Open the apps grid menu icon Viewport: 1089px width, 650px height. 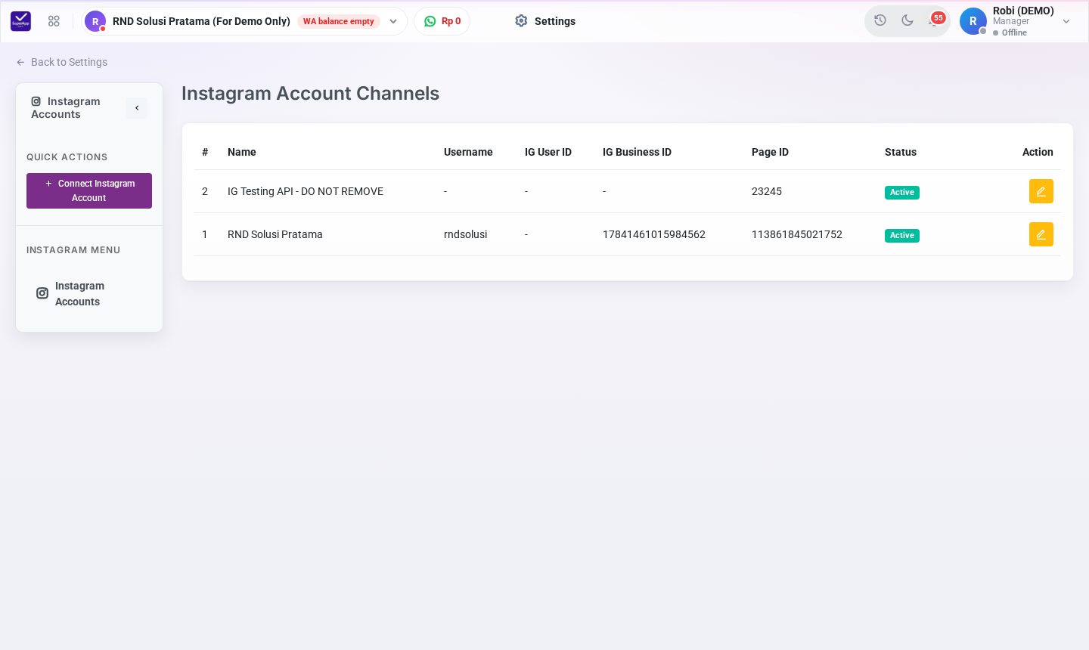pos(54,21)
